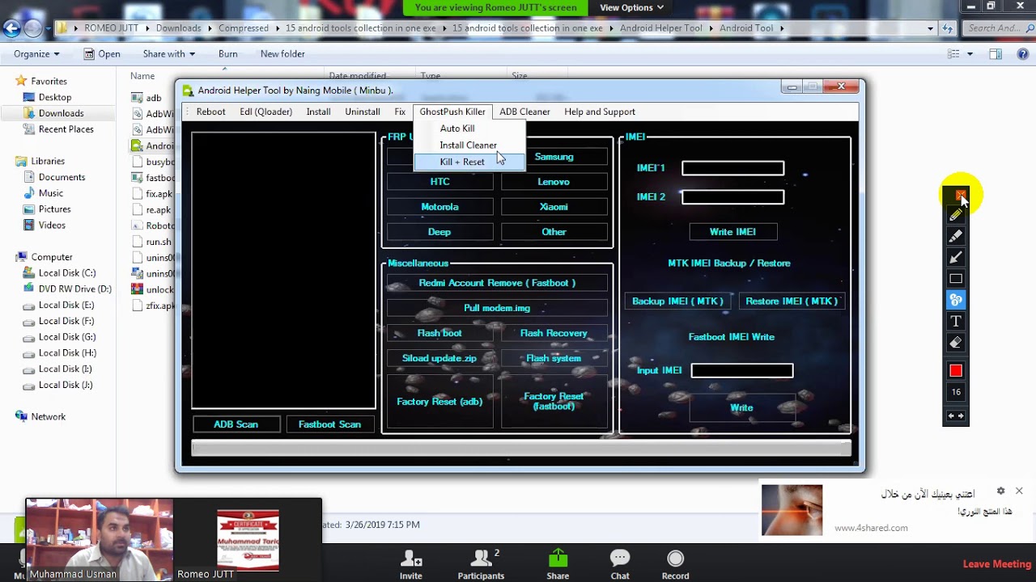1036x582 pixels.
Task: Focus the Input IMEI field
Action: click(742, 370)
